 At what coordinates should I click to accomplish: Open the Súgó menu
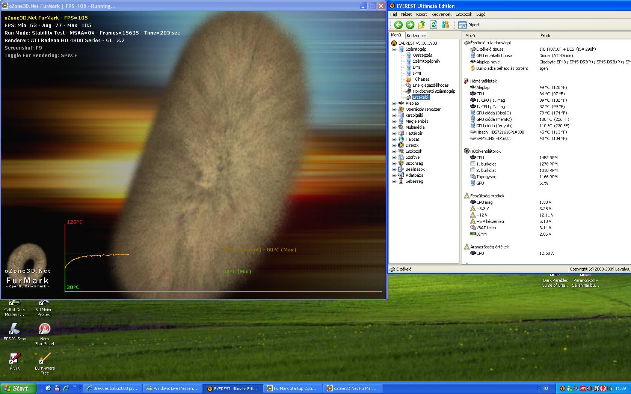481,14
